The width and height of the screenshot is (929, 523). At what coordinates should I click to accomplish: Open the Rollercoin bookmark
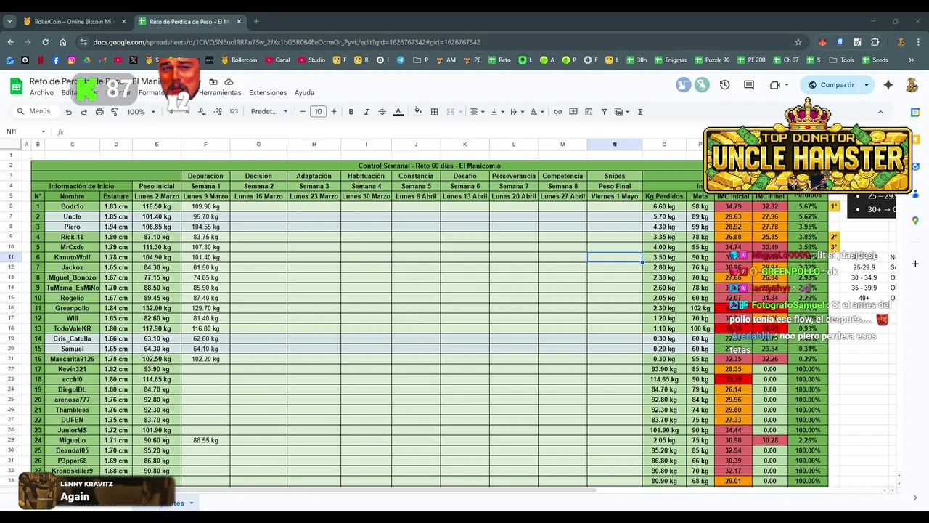click(x=239, y=60)
